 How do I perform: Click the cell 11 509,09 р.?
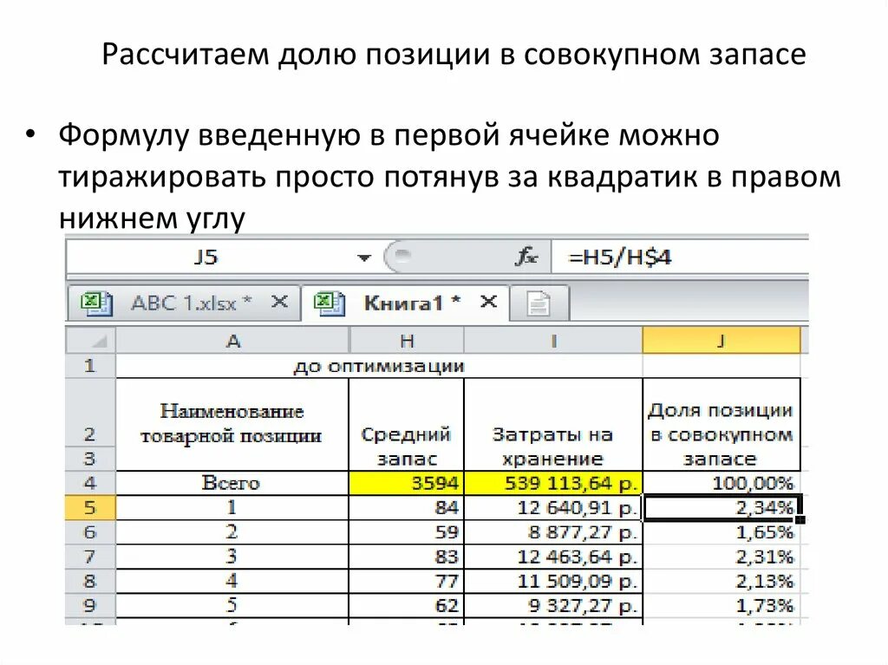[553, 581]
